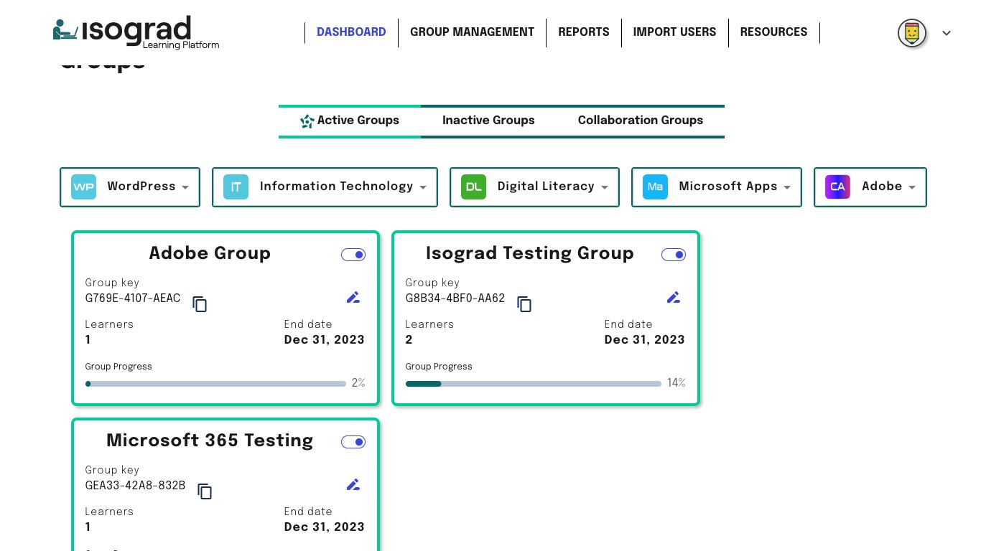Click the user avatar icon
This screenshot has width=981, height=551.
click(911, 32)
